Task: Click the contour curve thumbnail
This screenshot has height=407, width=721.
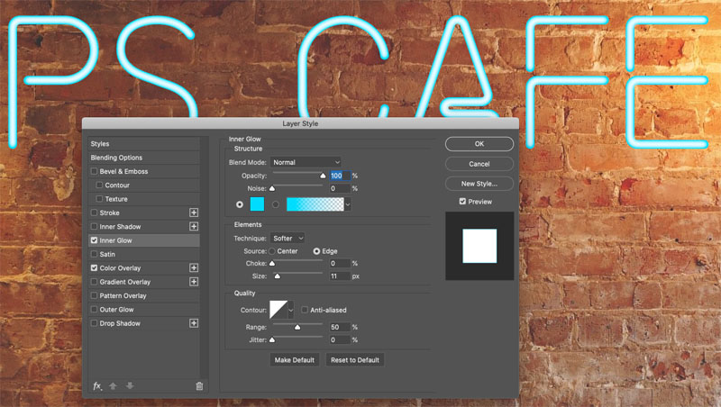Action: click(278, 310)
